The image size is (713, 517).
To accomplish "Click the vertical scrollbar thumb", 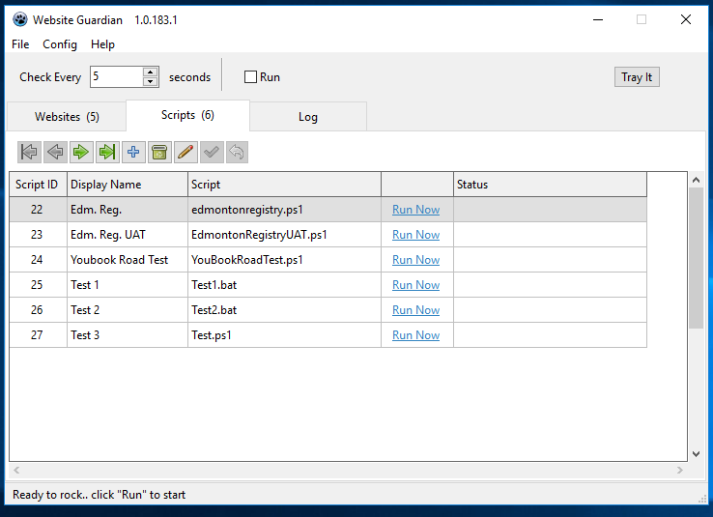I will point(696,257).
